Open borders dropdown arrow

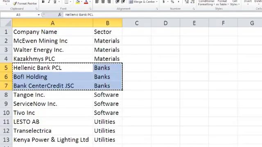(70, 2)
